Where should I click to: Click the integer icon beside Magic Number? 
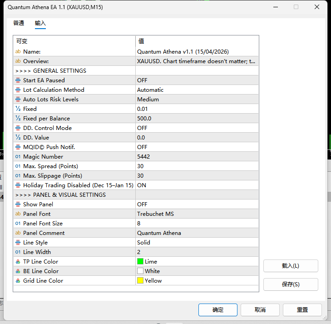coord(18,156)
